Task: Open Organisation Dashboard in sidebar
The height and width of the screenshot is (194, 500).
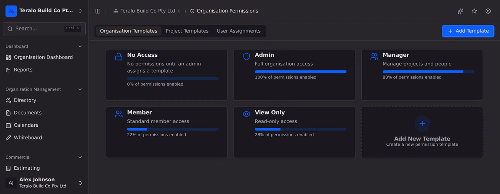Action: point(44,57)
